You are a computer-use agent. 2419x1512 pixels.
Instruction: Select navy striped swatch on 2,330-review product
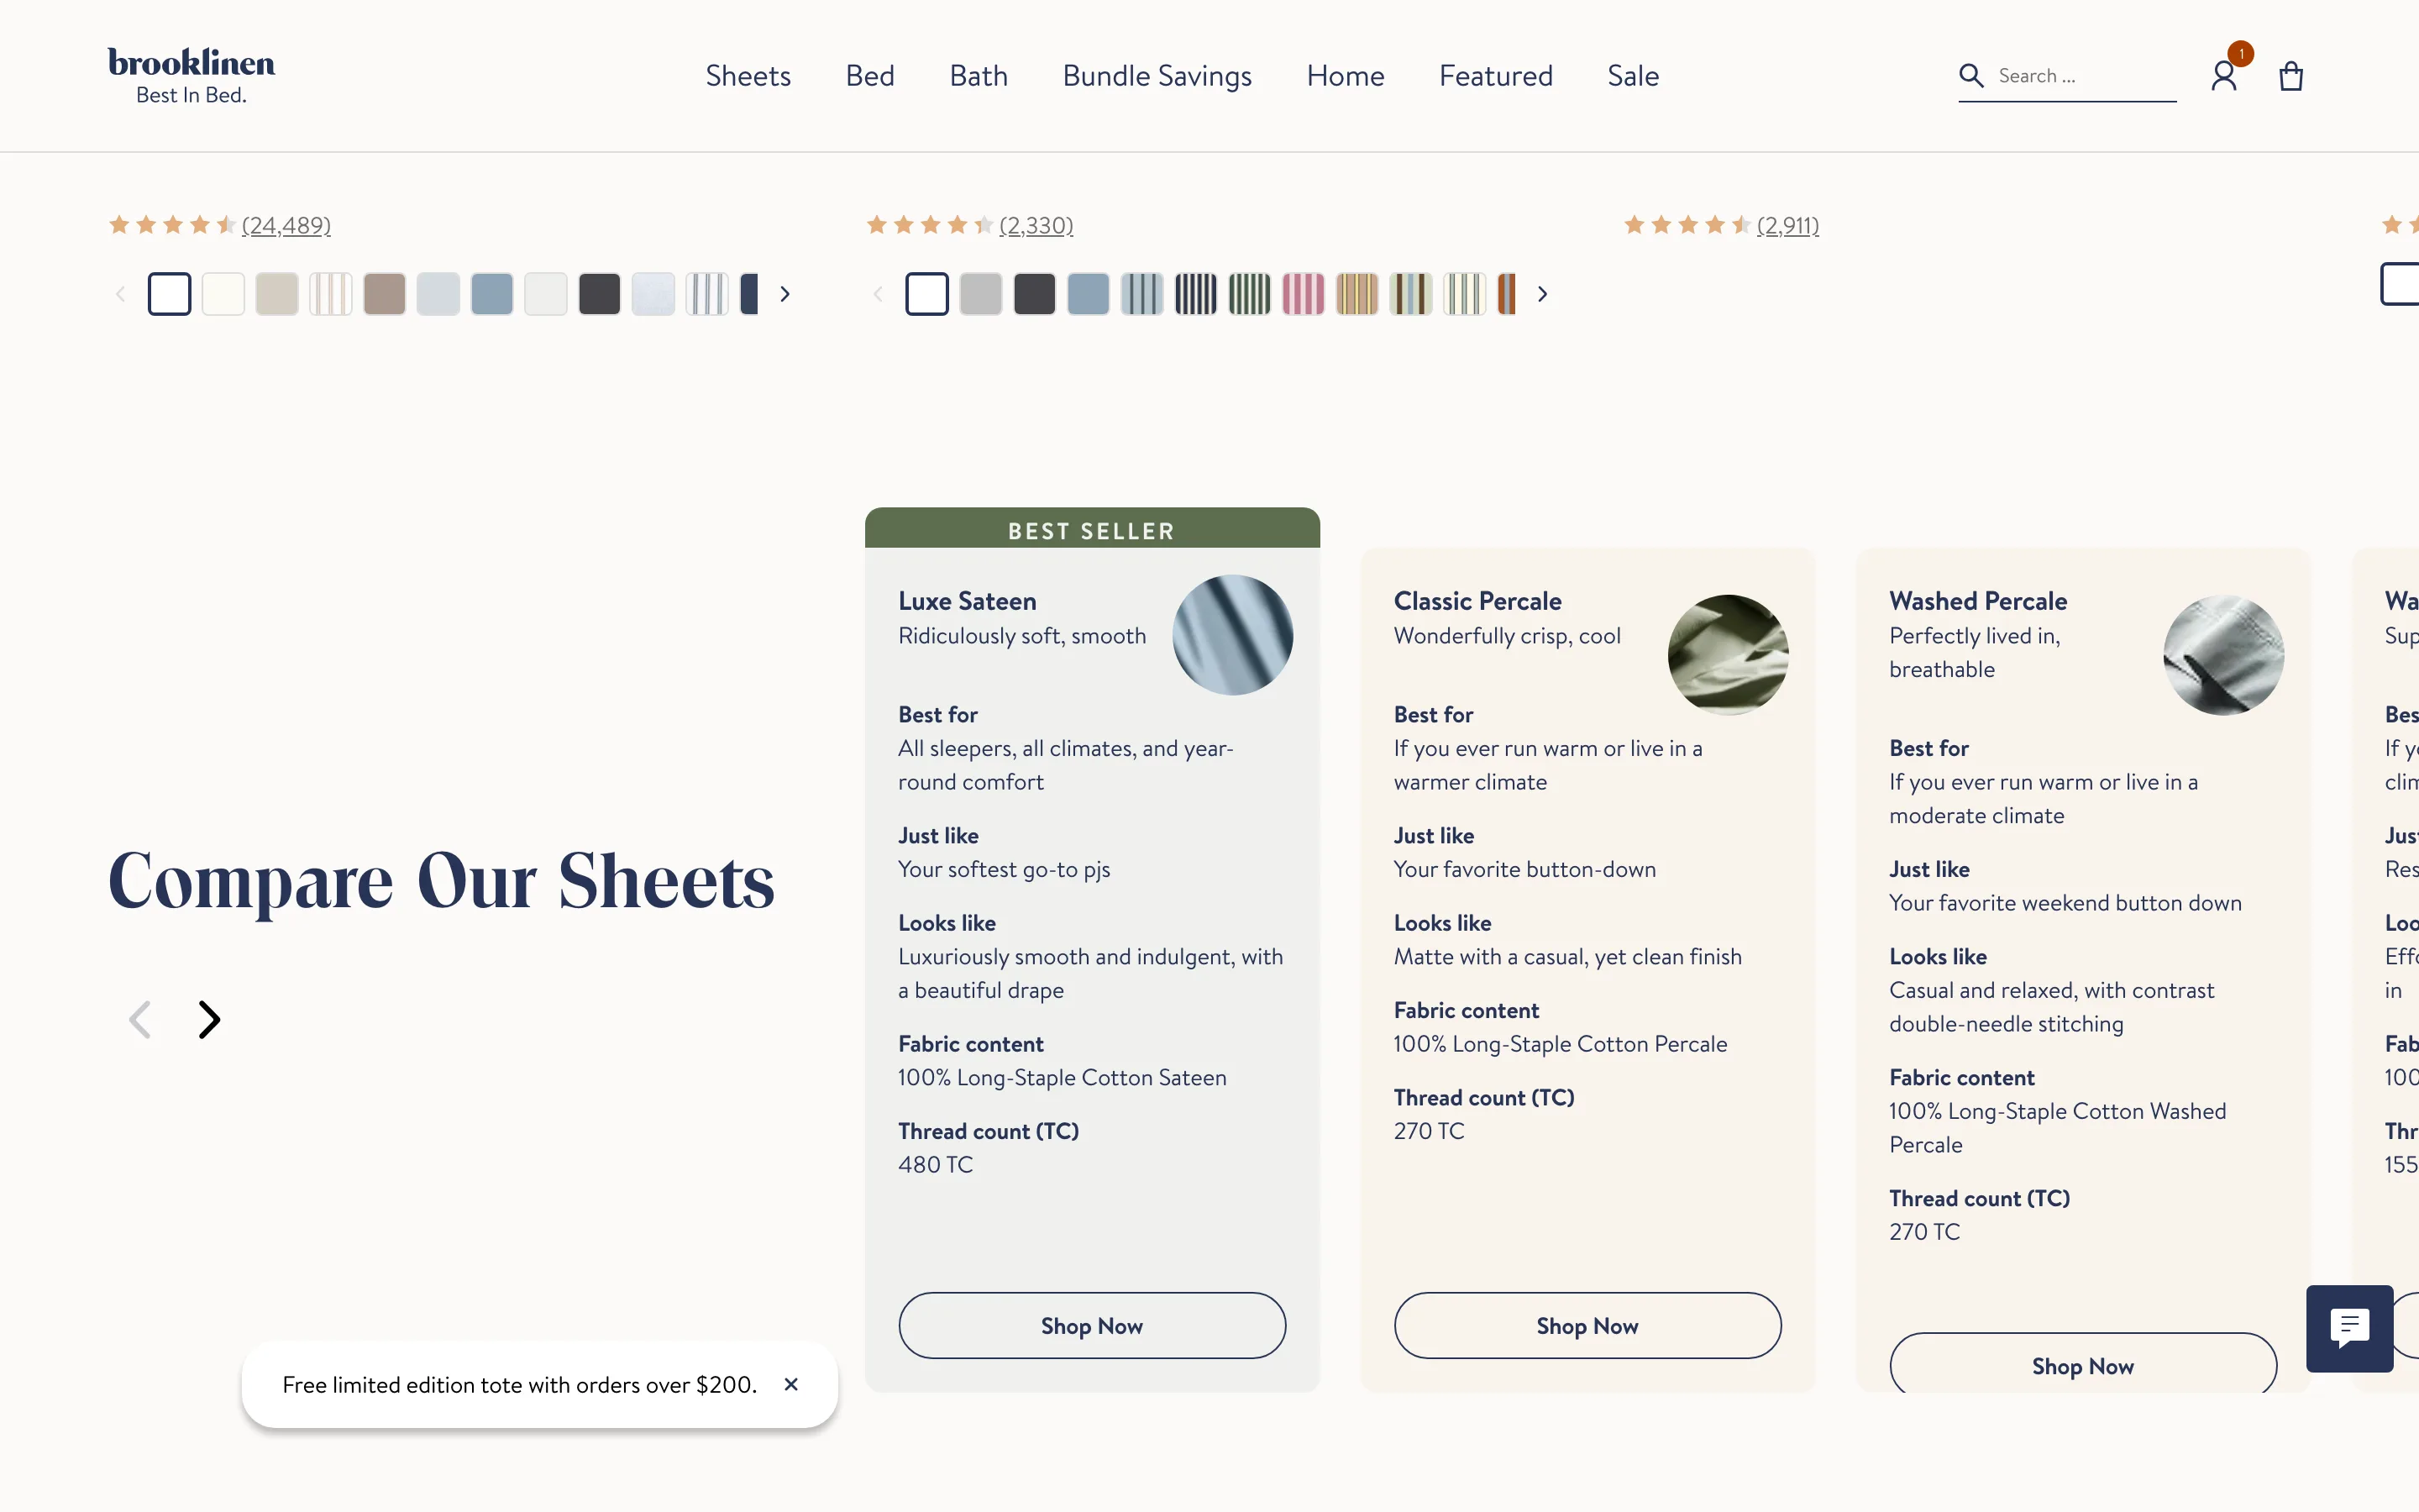(x=1197, y=294)
